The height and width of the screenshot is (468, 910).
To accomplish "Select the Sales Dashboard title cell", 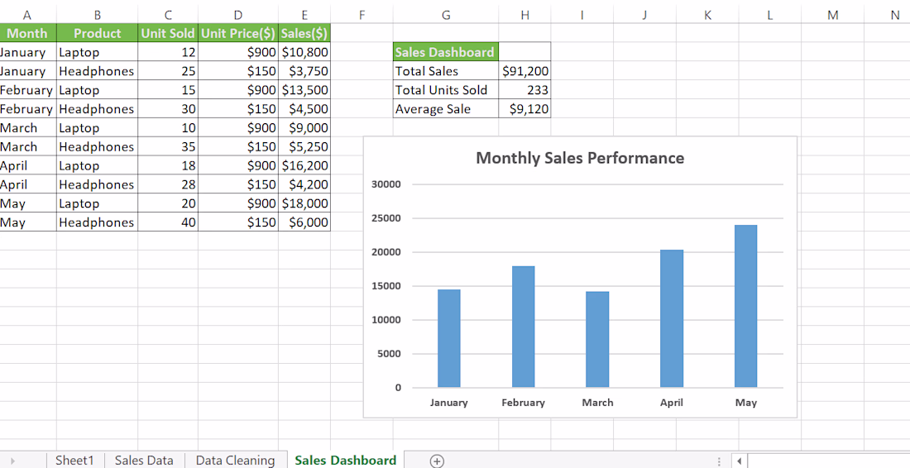I will point(446,52).
